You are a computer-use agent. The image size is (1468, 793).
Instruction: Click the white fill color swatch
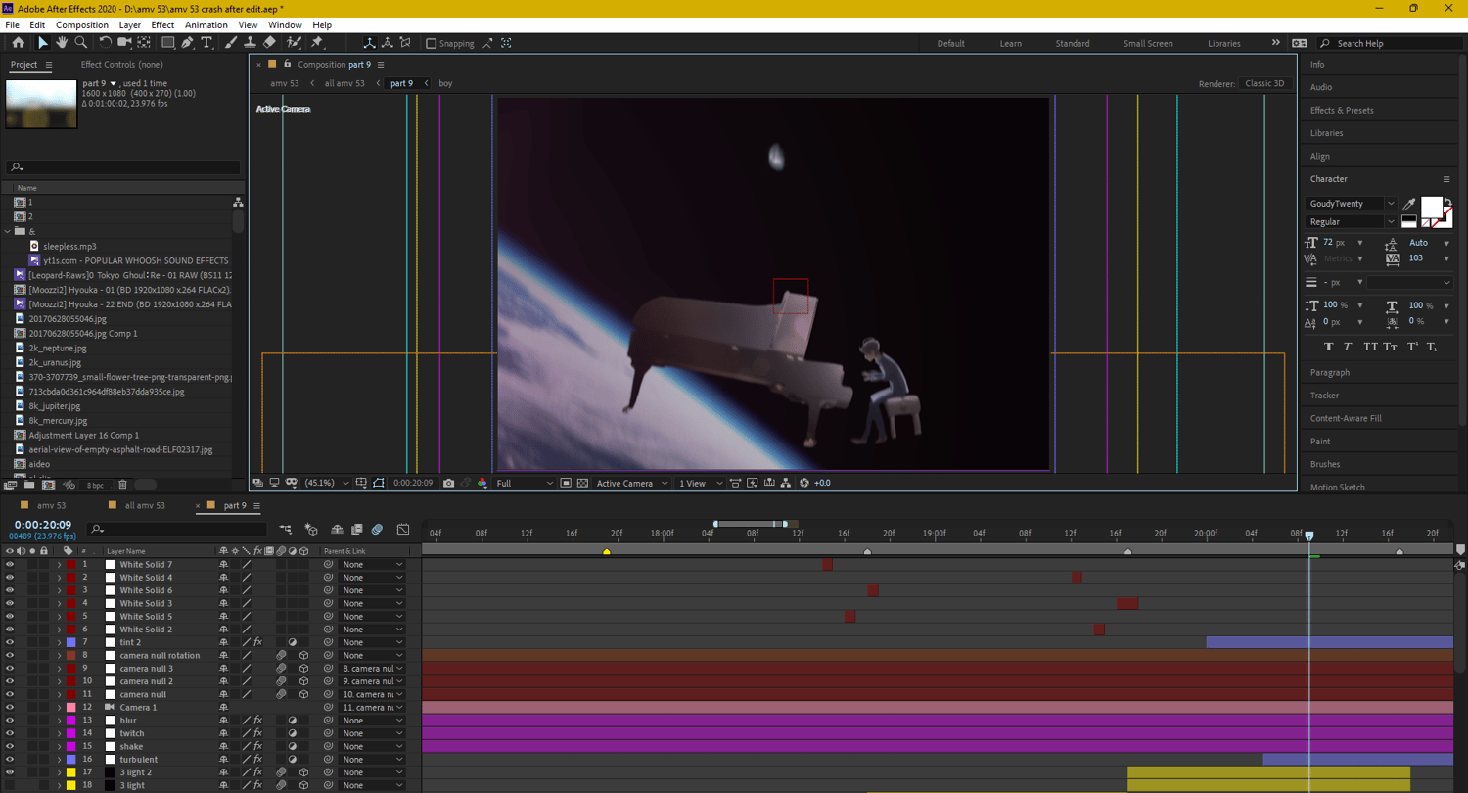tap(1430, 207)
